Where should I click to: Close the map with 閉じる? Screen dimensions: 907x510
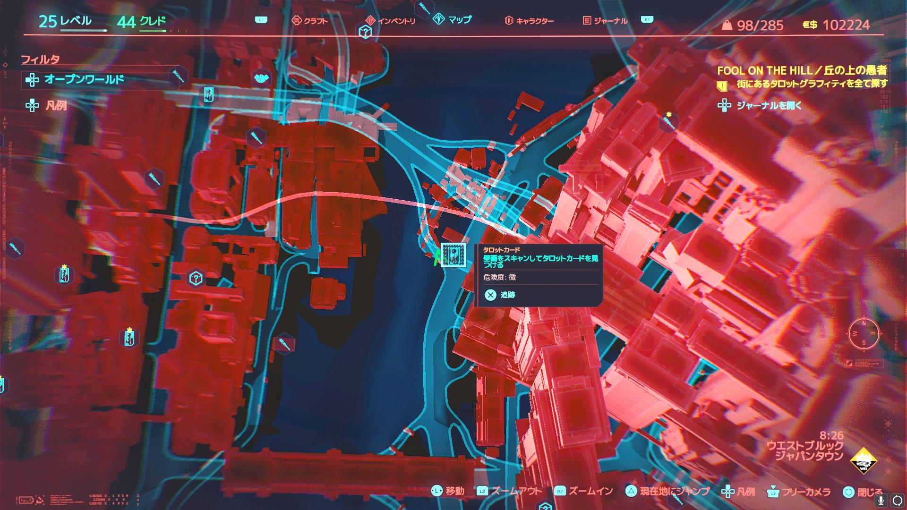click(863, 492)
